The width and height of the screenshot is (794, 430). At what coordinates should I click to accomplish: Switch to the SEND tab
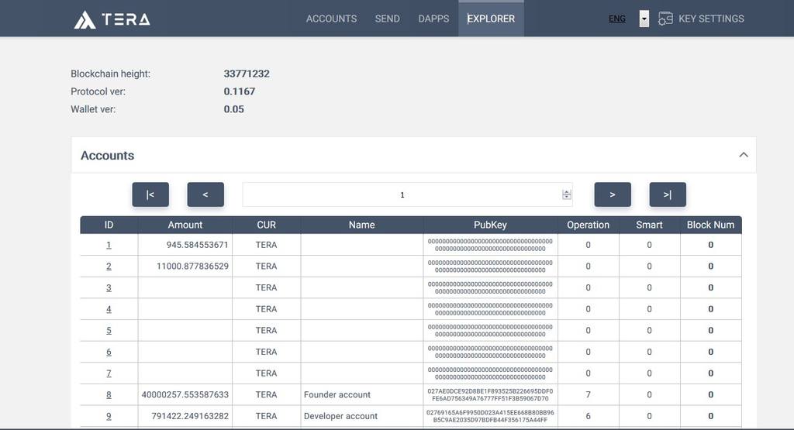click(388, 19)
